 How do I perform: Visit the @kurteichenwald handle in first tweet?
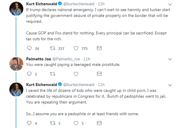point(79,4)
